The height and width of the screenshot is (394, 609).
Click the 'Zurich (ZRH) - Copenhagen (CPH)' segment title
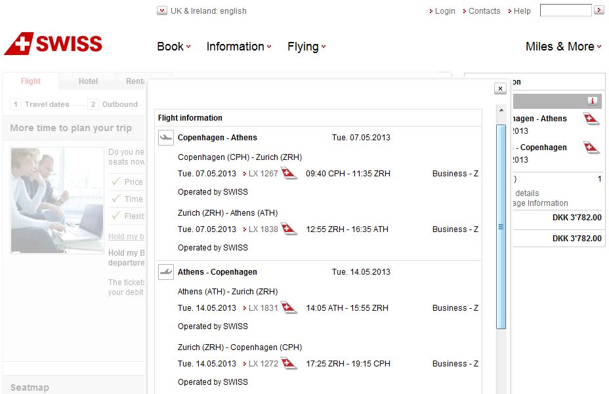[x=240, y=347]
